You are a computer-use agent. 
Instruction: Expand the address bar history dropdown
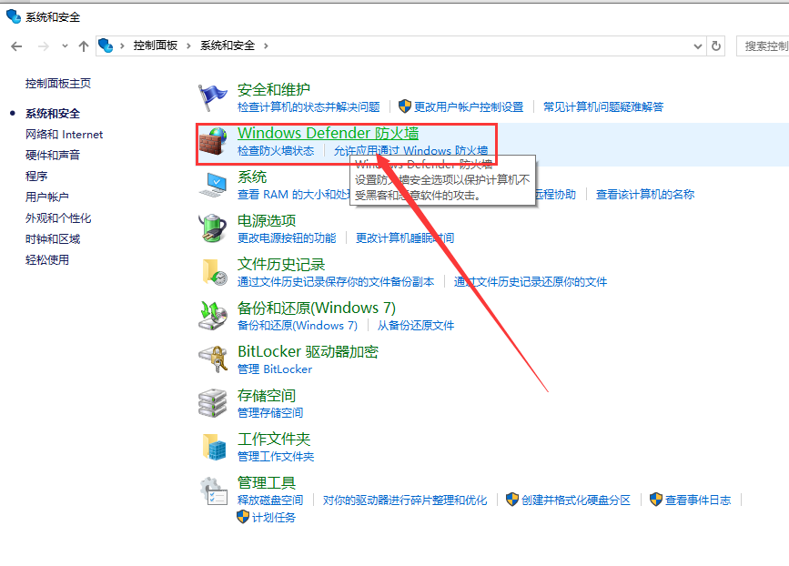698,46
